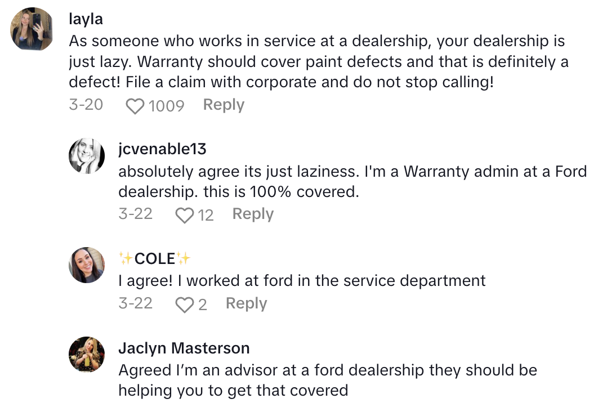607x403 pixels.
Task: Reply to jcvenable13's comment
Action: (x=253, y=214)
